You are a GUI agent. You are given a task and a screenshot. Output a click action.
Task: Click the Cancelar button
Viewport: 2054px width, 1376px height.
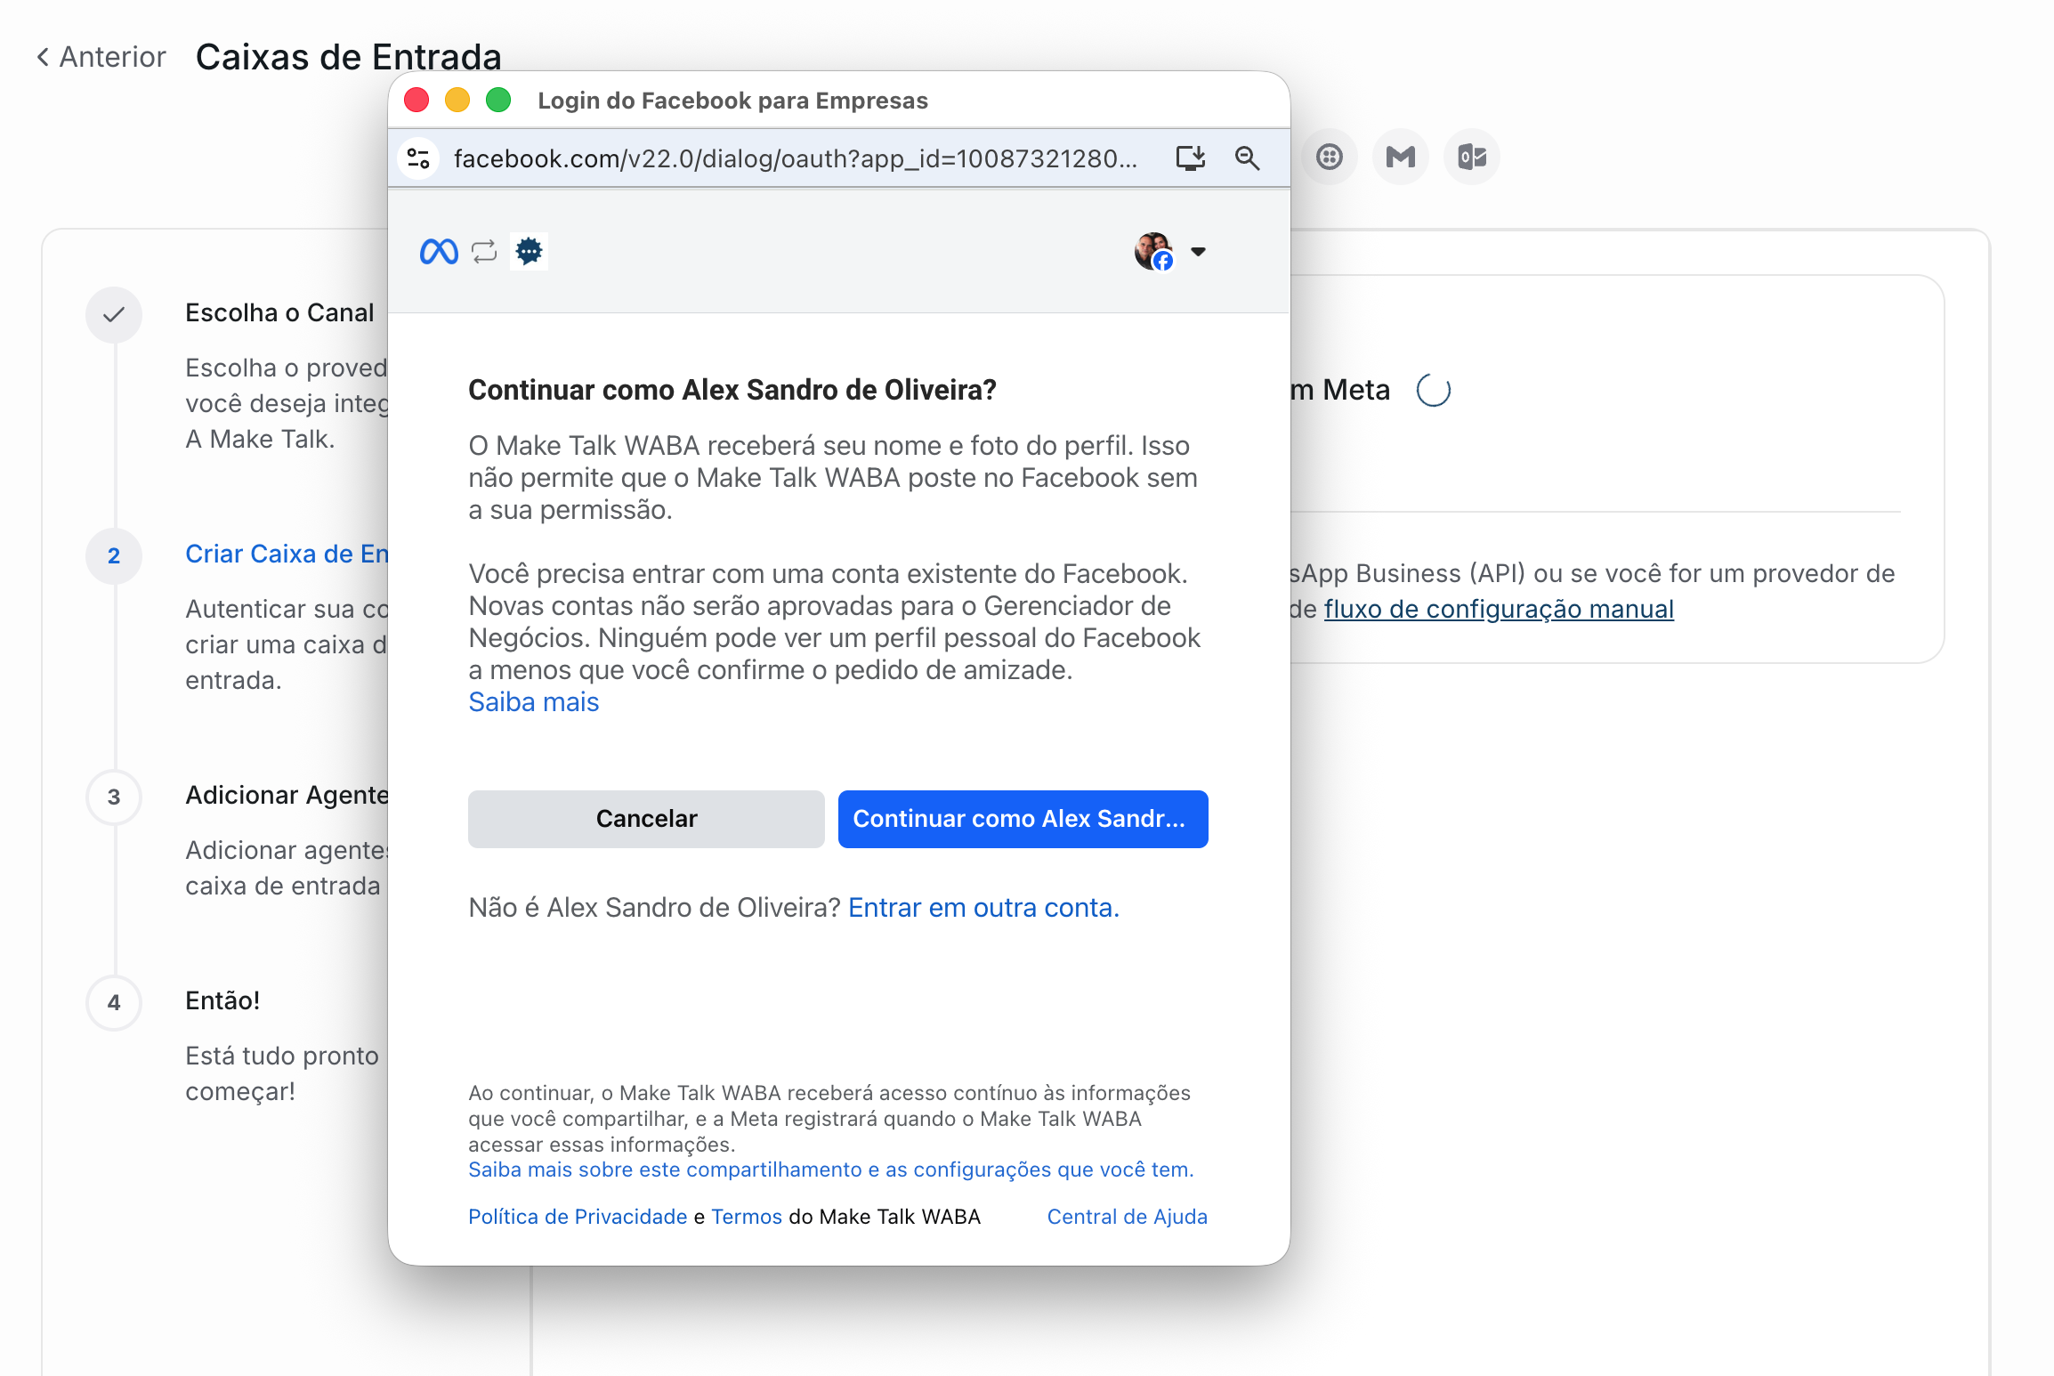pyautogui.click(x=646, y=819)
